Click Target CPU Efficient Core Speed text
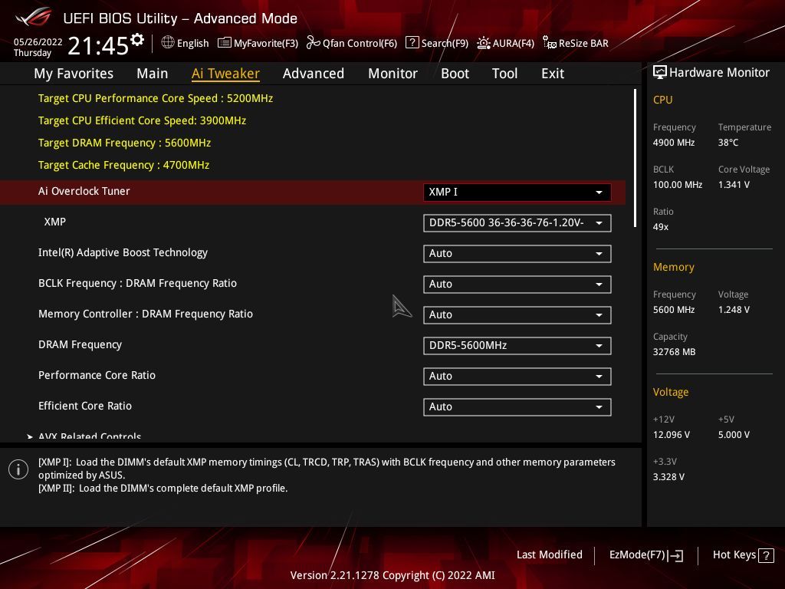The width and height of the screenshot is (785, 589). [142, 120]
